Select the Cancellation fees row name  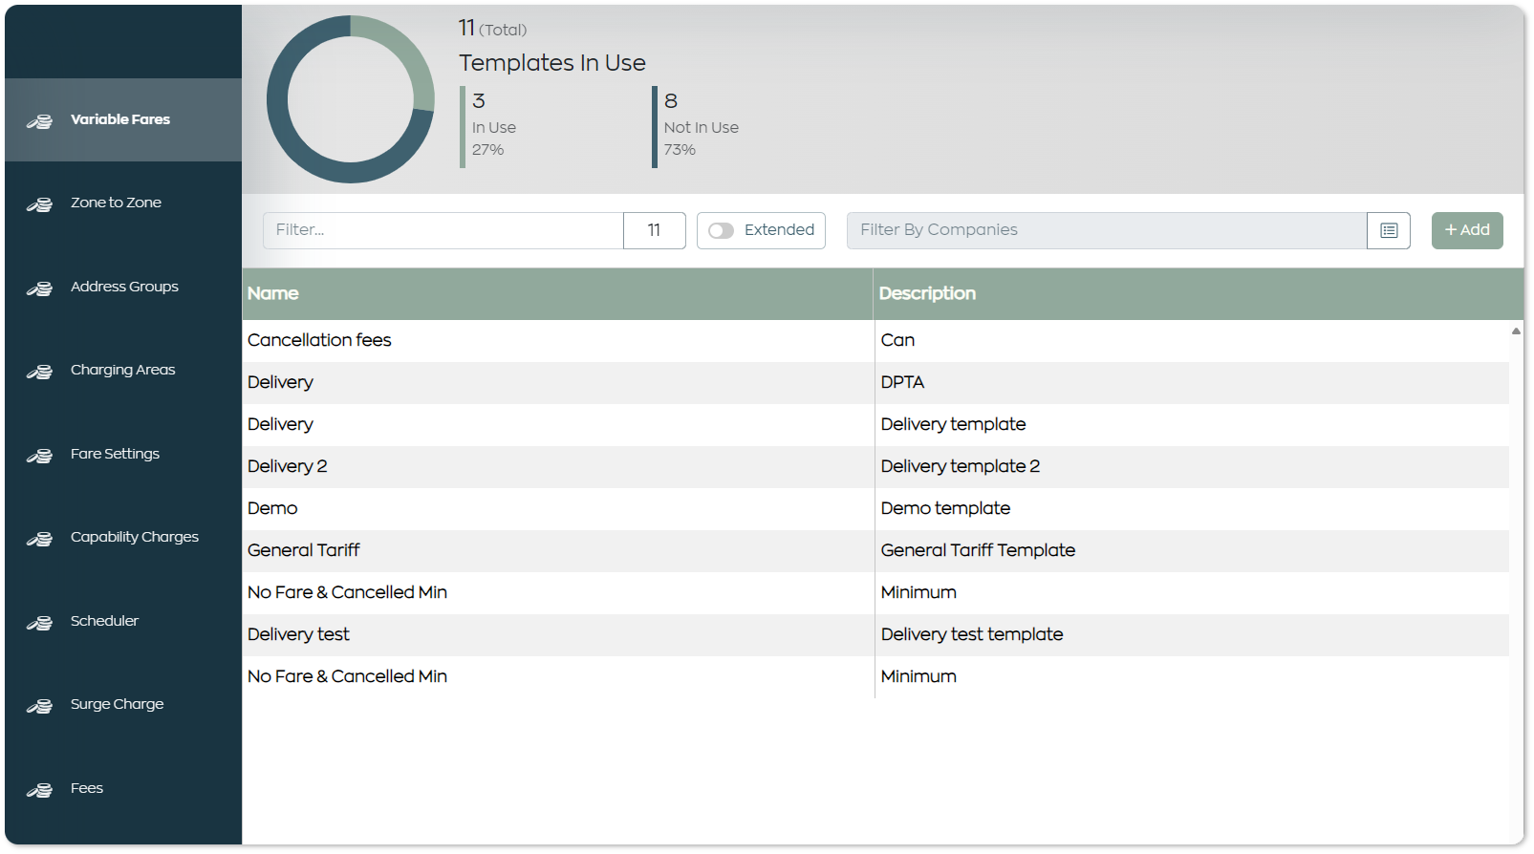[x=319, y=340]
